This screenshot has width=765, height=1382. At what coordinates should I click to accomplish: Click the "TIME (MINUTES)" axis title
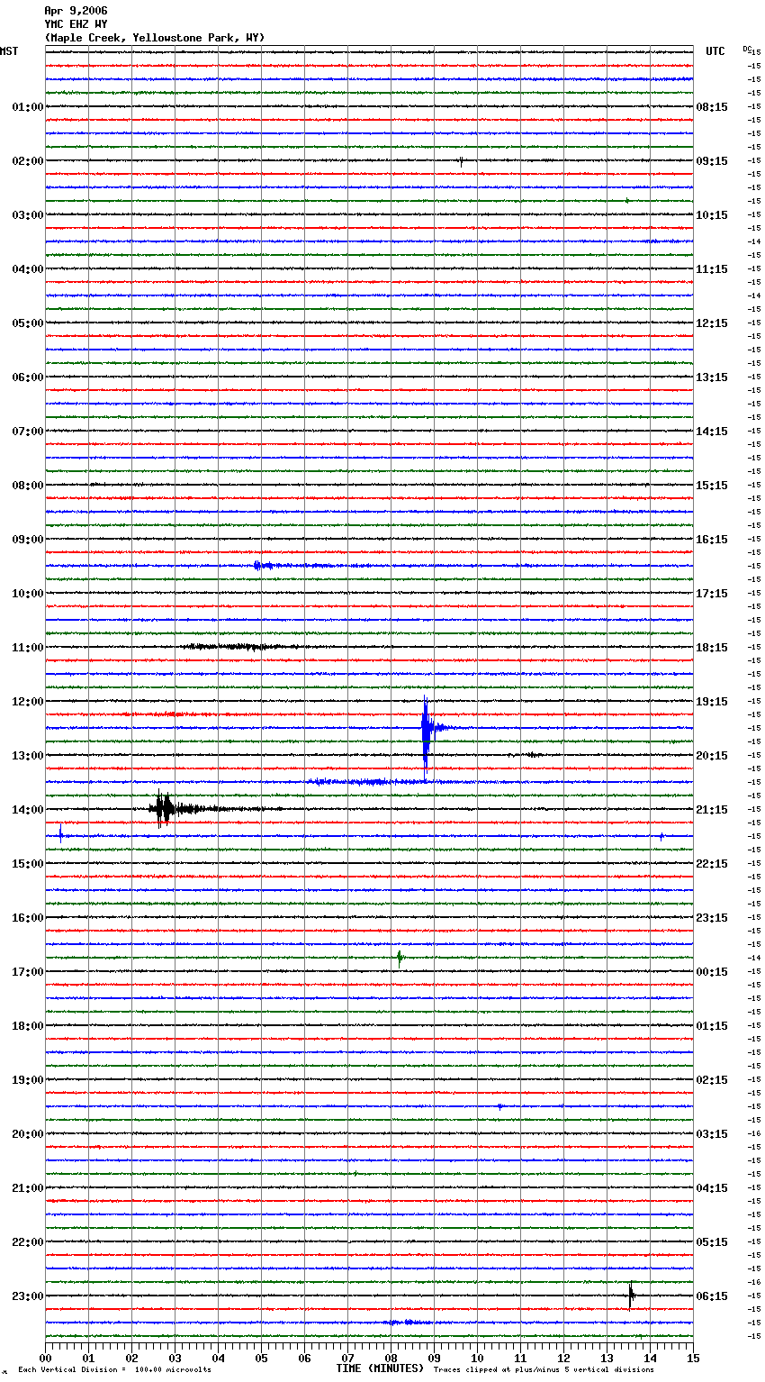click(380, 1368)
